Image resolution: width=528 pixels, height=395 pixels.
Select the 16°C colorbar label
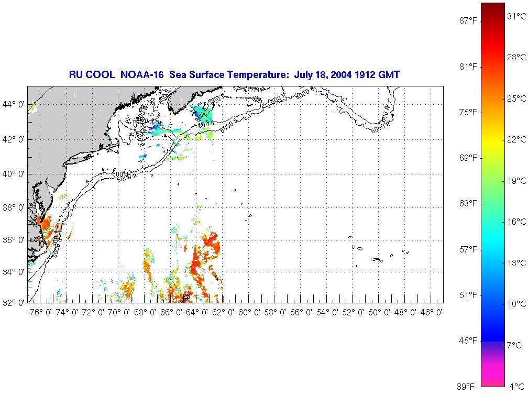click(516, 222)
